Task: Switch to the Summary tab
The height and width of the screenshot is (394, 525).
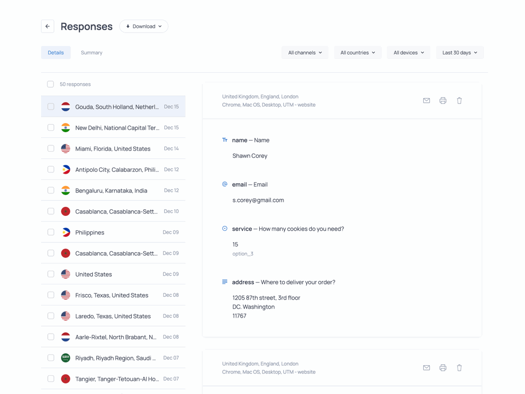Action: click(x=91, y=52)
